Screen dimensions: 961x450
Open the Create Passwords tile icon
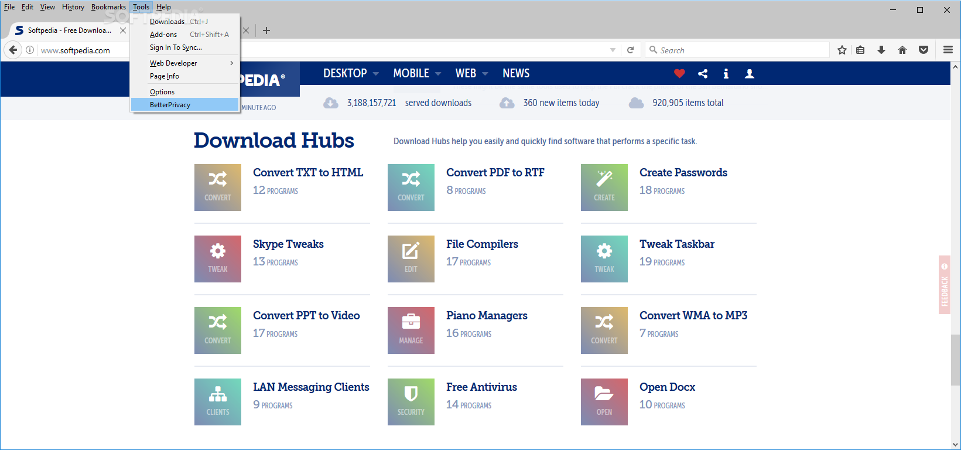point(604,187)
